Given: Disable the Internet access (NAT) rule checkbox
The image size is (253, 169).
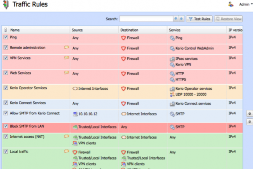Looking at the screenshot, I should [5, 137].
